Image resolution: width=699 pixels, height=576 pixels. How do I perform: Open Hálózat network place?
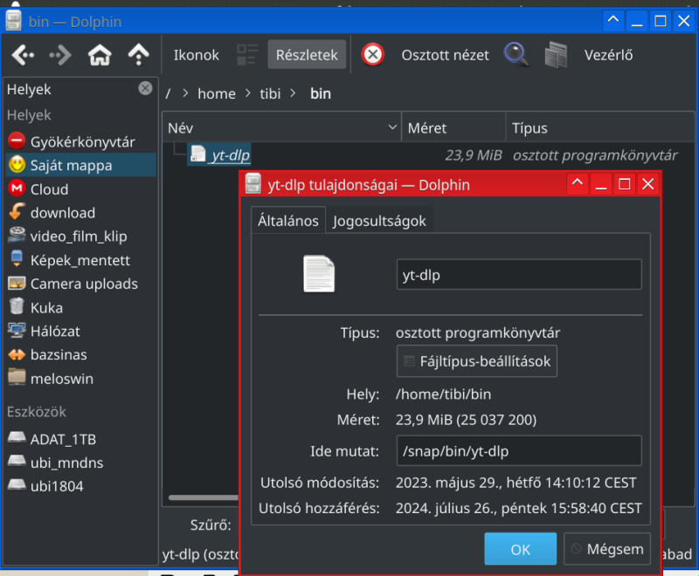click(81, 331)
